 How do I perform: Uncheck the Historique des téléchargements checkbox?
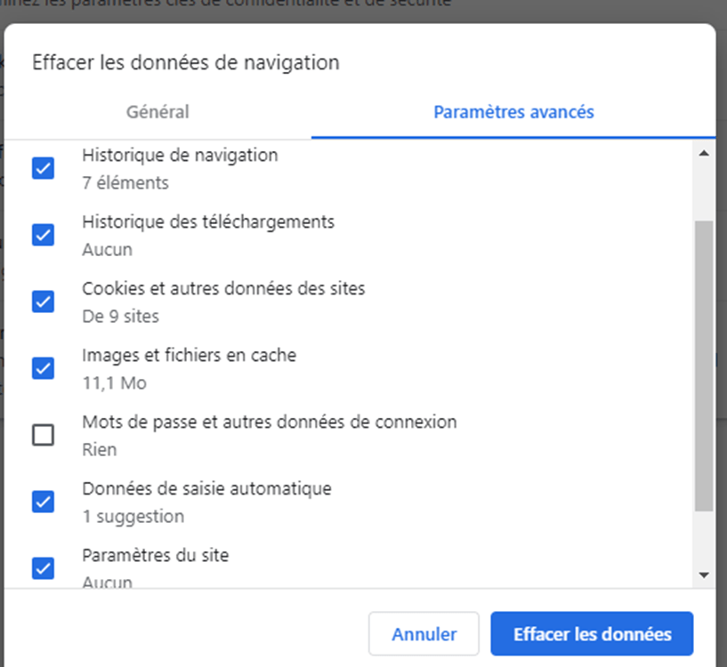[43, 235]
